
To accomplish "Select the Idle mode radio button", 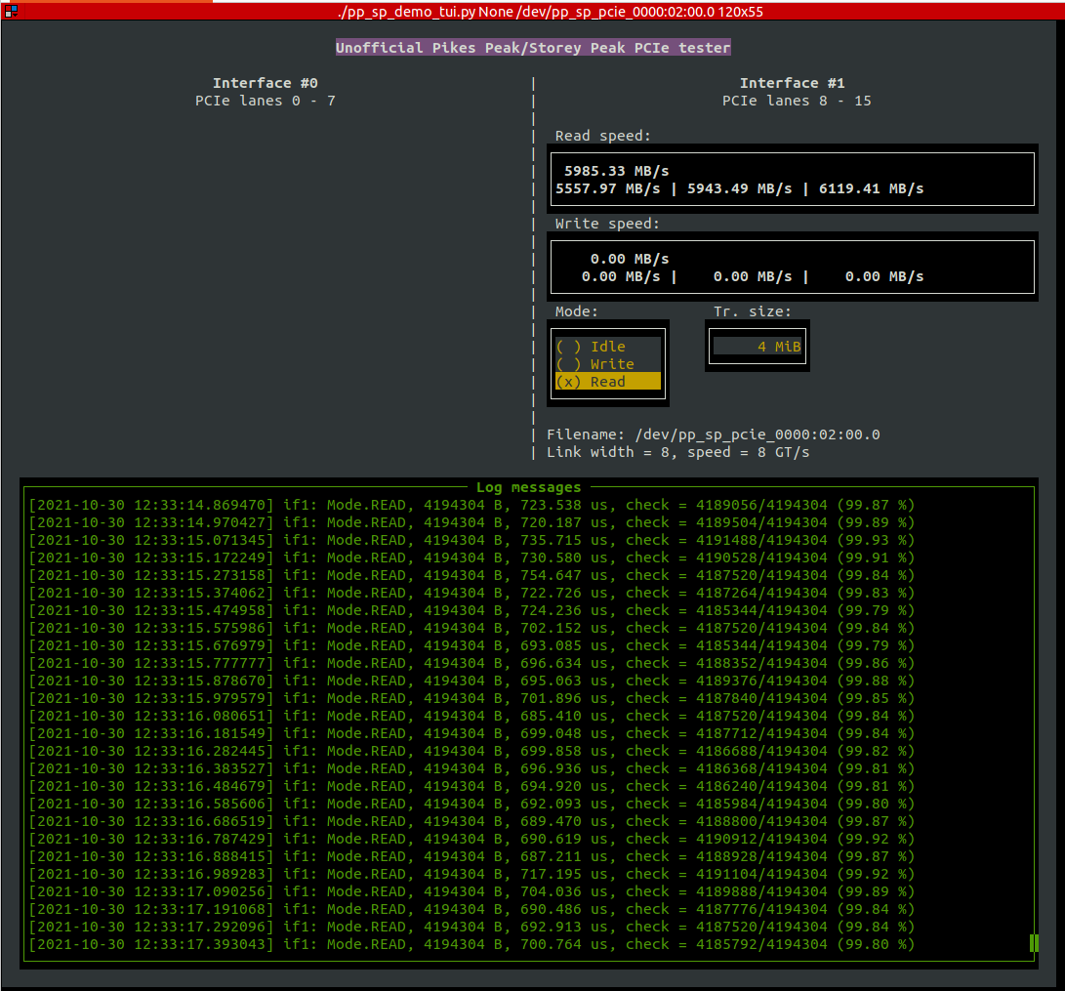I will (589, 346).
